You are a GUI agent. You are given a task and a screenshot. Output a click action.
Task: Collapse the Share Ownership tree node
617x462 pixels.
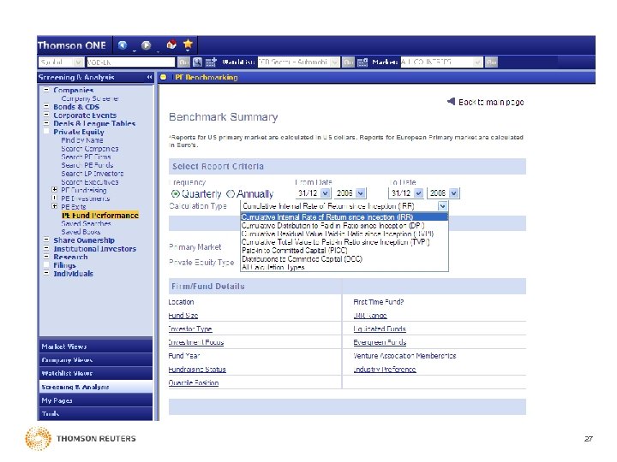[46, 240]
